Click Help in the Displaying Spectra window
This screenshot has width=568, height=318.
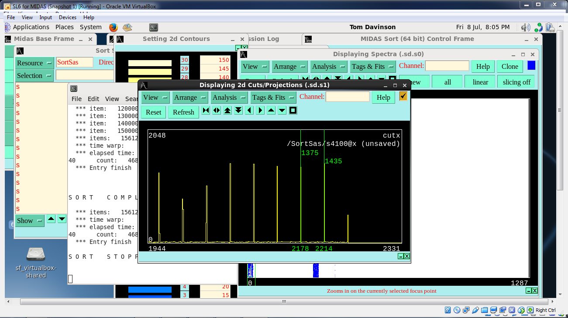[483, 67]
